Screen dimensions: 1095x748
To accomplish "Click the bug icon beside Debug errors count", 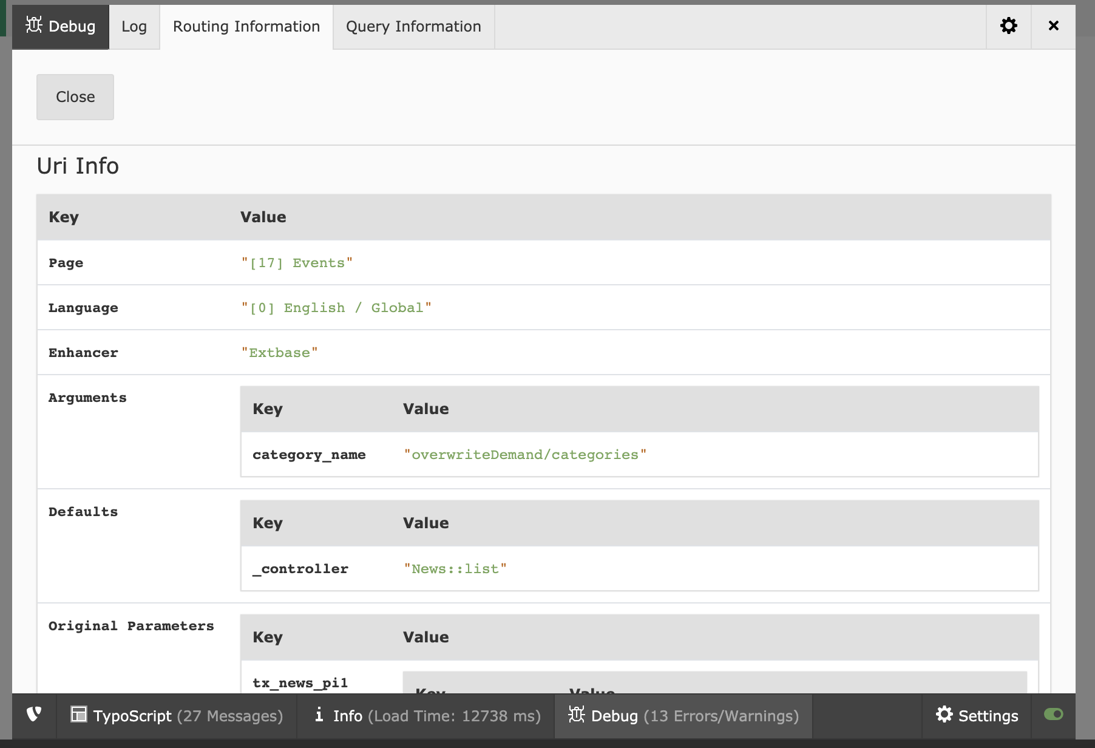I will (575, 715).
